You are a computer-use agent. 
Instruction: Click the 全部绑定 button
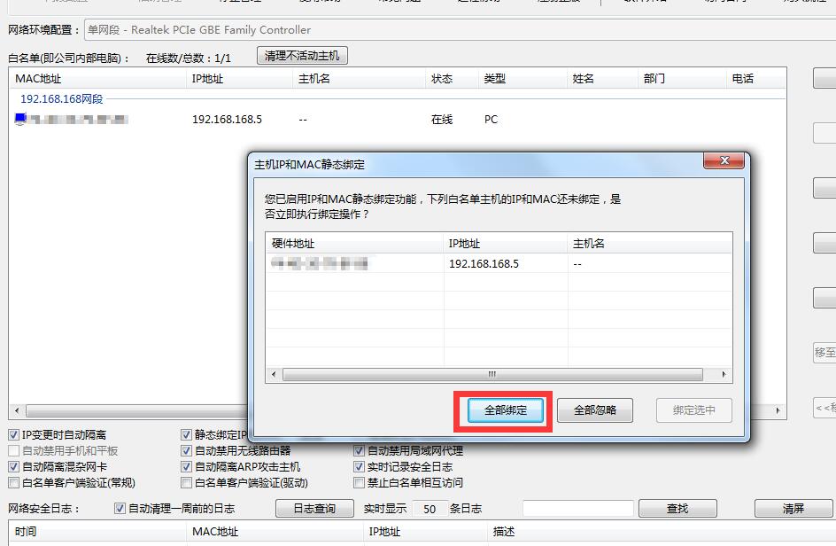point(506,410)
